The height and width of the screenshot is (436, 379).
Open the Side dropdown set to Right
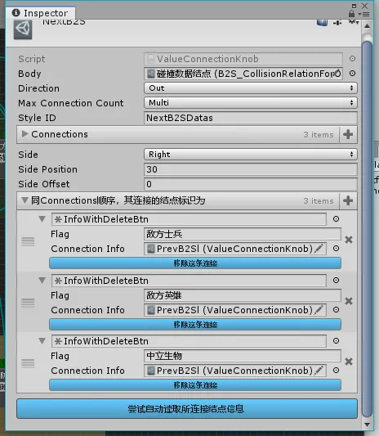(x=251, y=155)
